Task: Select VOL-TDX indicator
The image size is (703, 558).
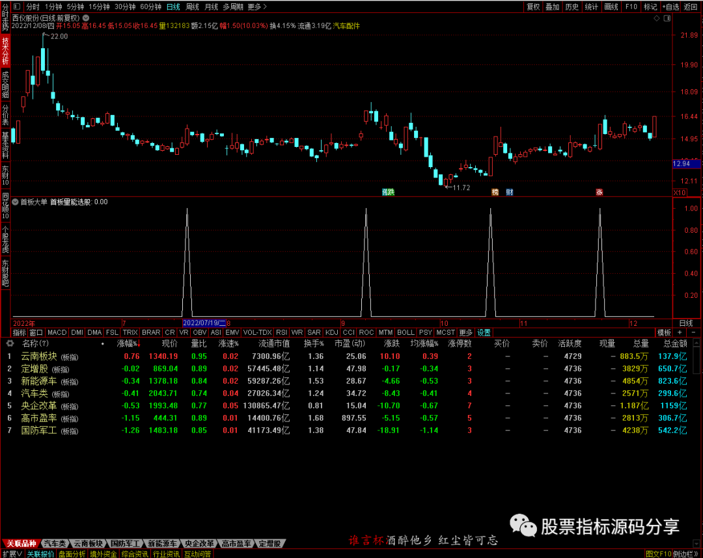Action: click(x=257, y=332)
